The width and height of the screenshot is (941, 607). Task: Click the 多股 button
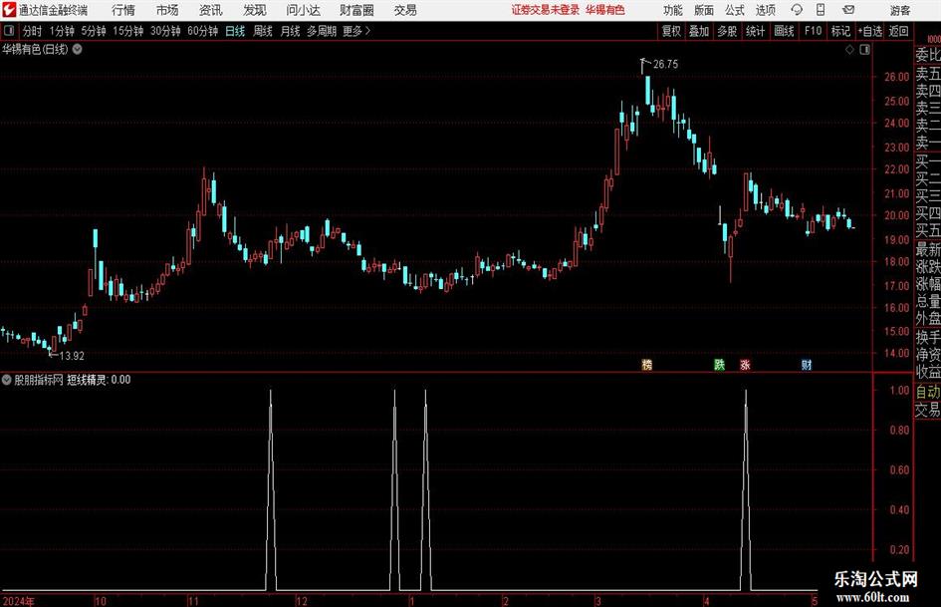click(x=727, y=31)
